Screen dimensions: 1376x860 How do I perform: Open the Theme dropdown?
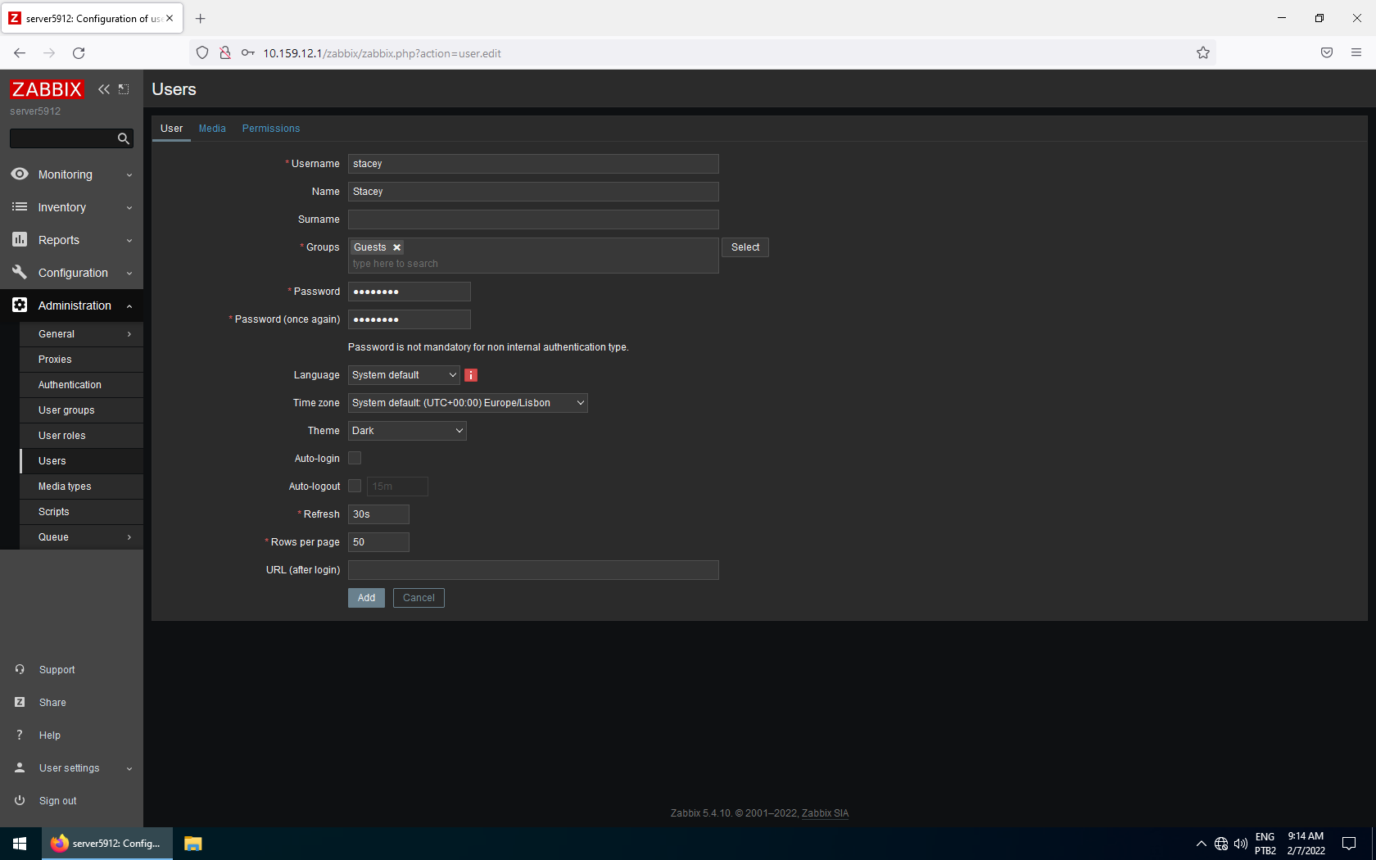[407, 431]
